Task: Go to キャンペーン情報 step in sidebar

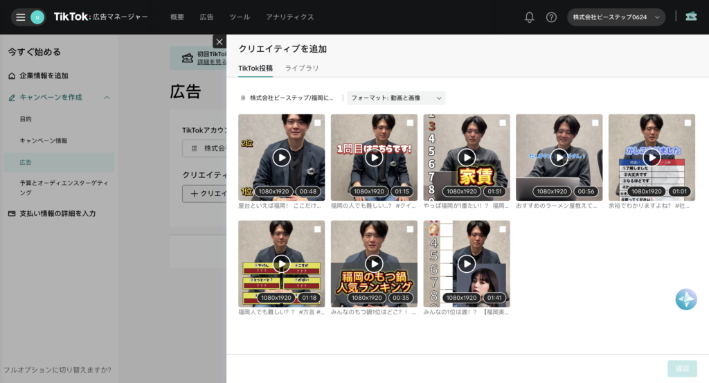Action: point(44,141)
